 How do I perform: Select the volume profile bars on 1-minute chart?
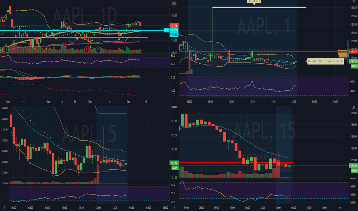click(x=344, y=51)
